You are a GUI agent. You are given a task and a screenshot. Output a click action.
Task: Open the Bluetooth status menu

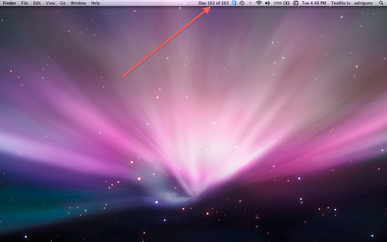coord(250,3)
